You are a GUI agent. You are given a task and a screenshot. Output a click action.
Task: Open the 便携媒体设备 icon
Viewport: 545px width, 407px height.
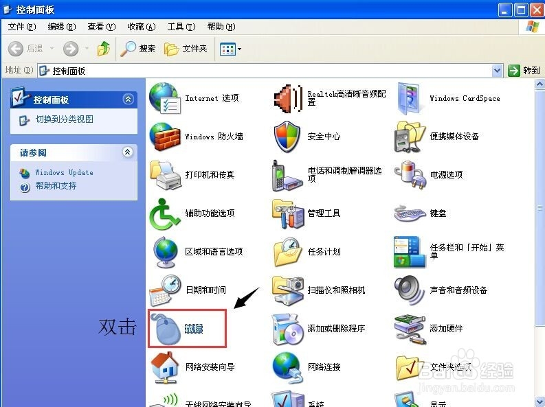pyautogui.click(x=410, y=137)
